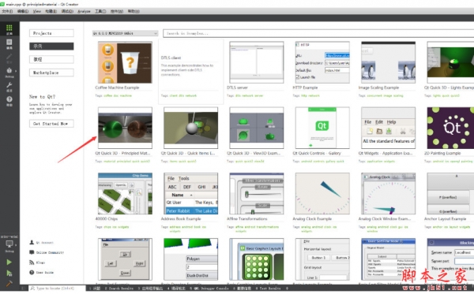Open Qt Quick Controls Gallery example
This screenshot has width=474, height=294.
point(322,128)
